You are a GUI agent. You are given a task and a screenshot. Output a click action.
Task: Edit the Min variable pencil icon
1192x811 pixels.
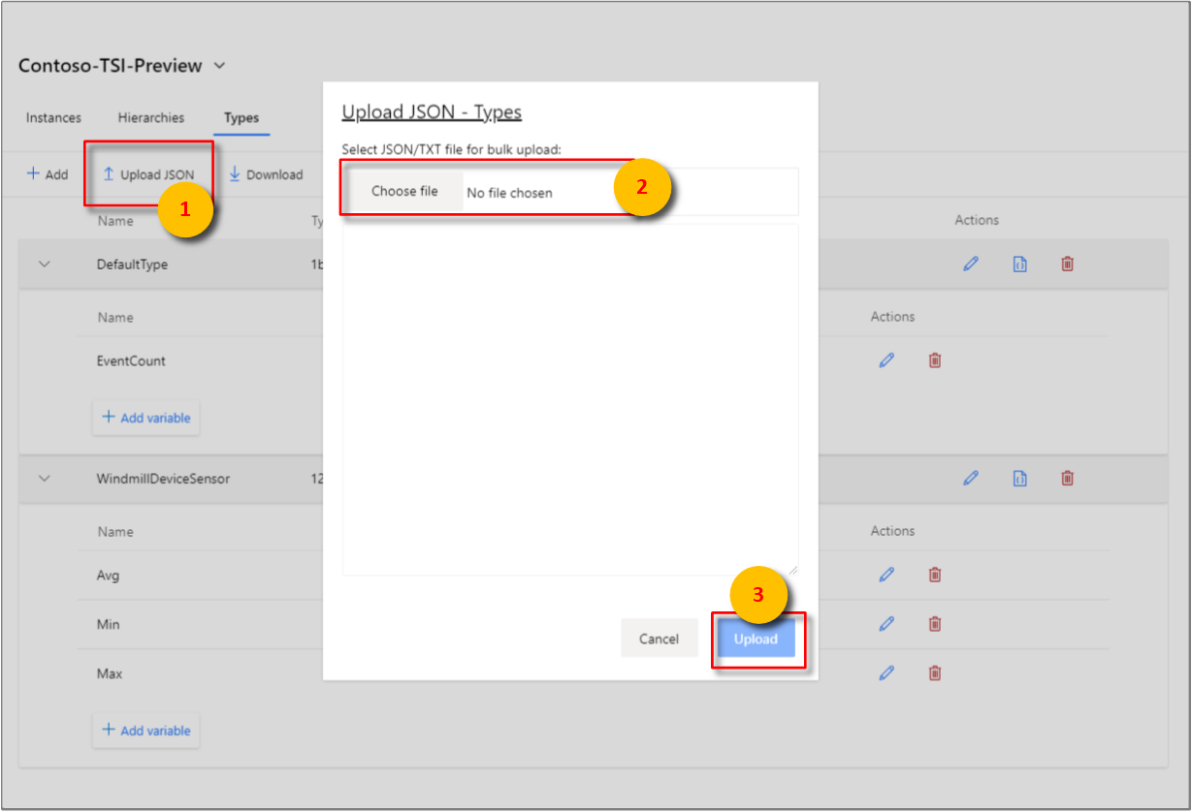[x=886, y=623]
